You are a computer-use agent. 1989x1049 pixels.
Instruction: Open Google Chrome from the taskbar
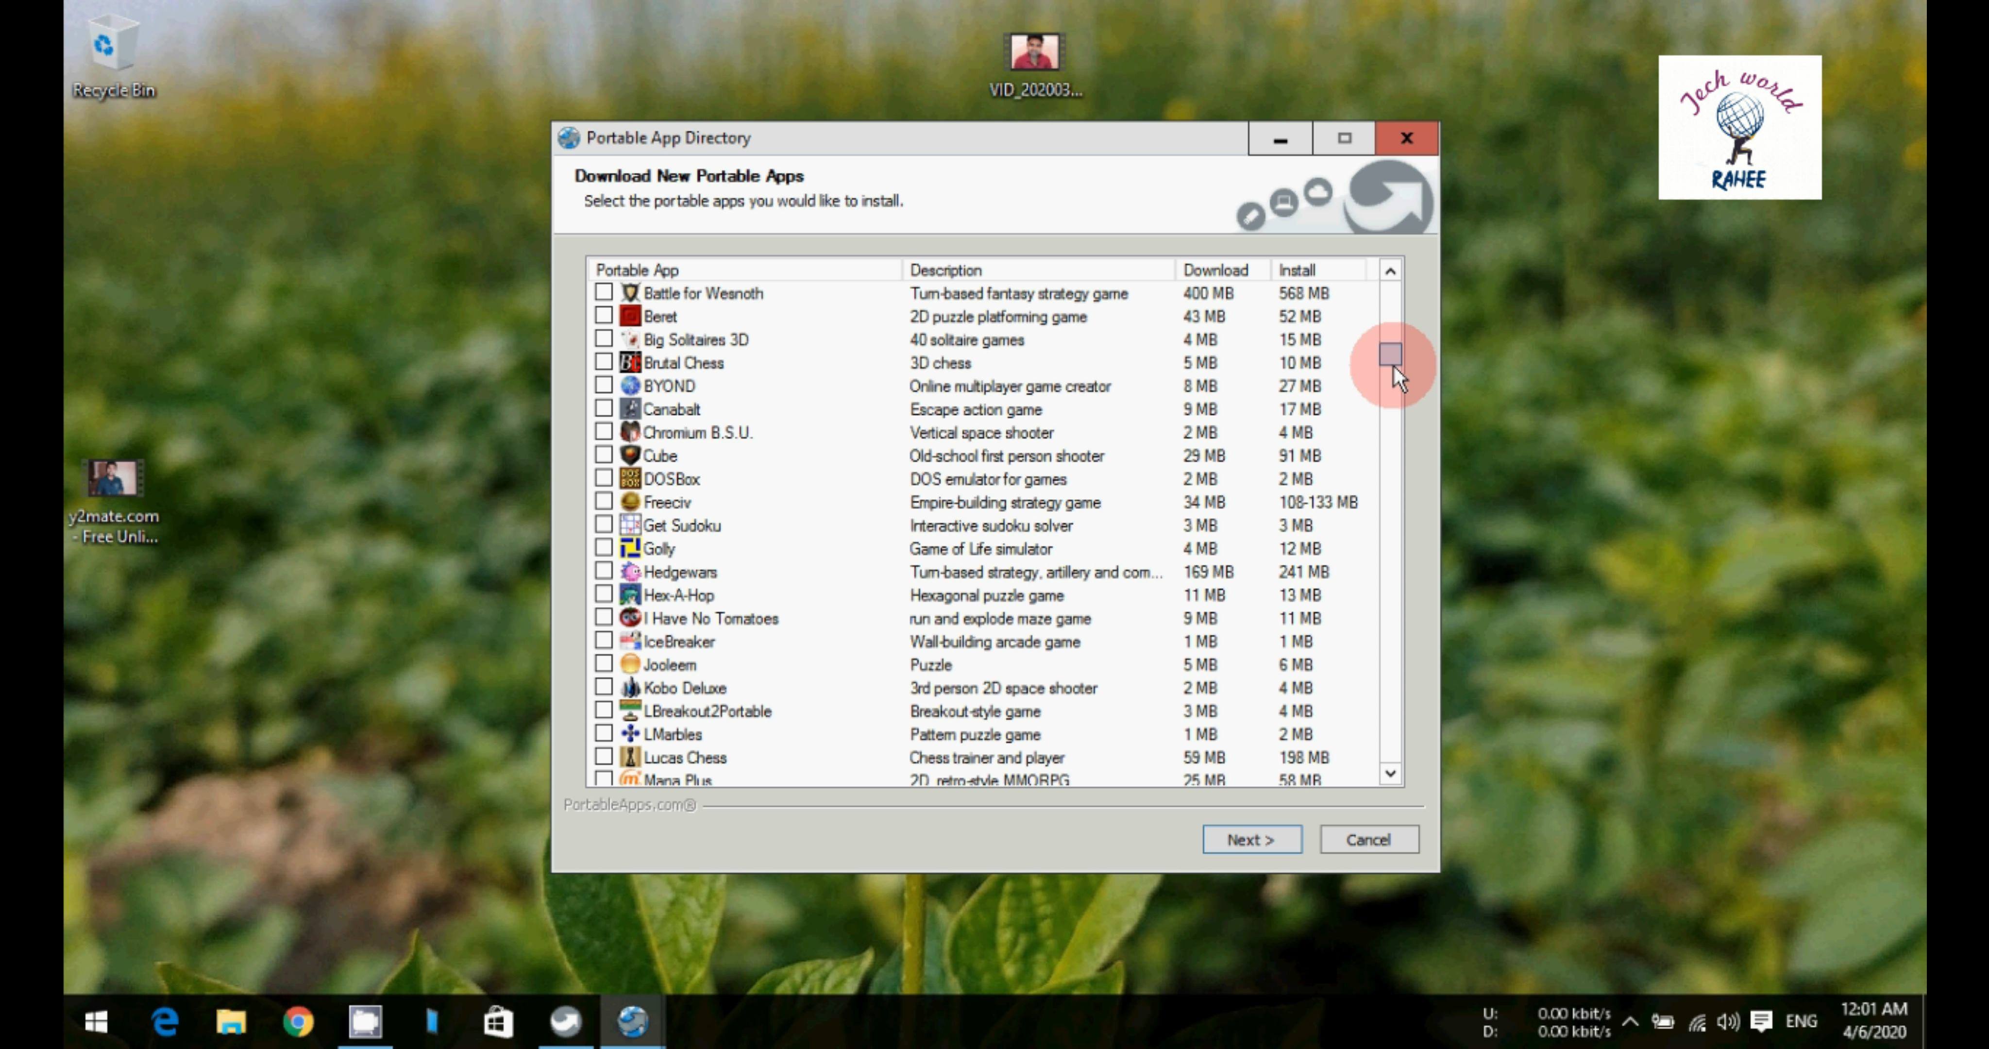(298, 1021)
